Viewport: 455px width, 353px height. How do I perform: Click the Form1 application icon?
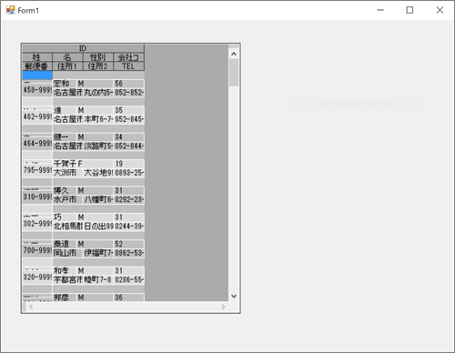(10, 10)
